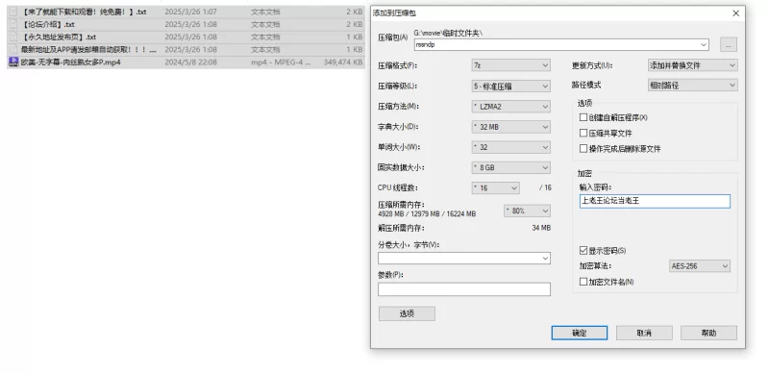This screenshot has height=373, width=769.
Task: Select the first .txt file icon
Action: 13,12
